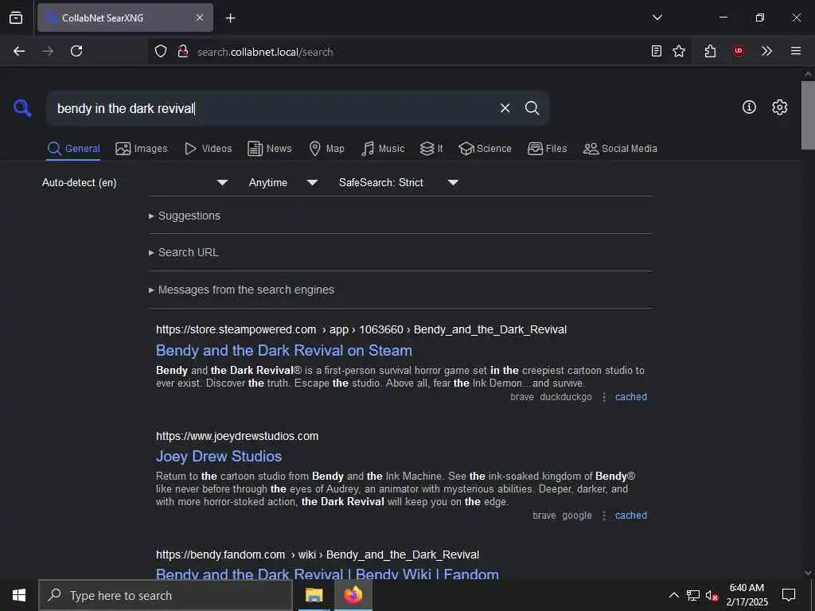Screen dimensions: 815x611
Task: Show more tools overflow chevrons
Action: pyautogui.click(x=766, y=51)
